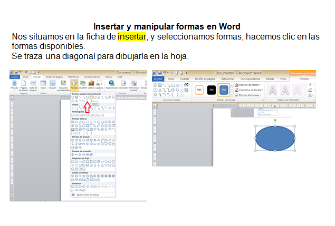The height and width of the screenshot is (226, 335).
Task: Click the Elipse shape in the Formas gallery
Action: coord(91,97)
